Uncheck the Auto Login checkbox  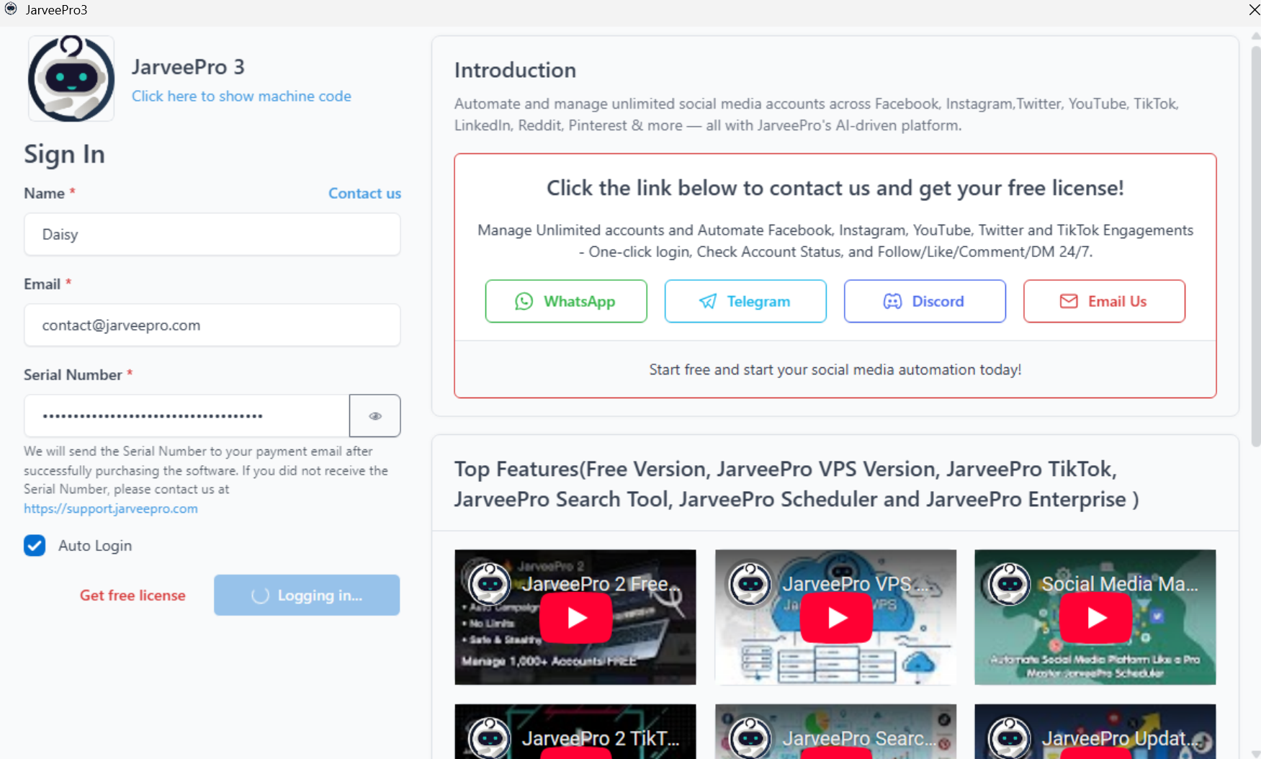[x=35, y=546]
